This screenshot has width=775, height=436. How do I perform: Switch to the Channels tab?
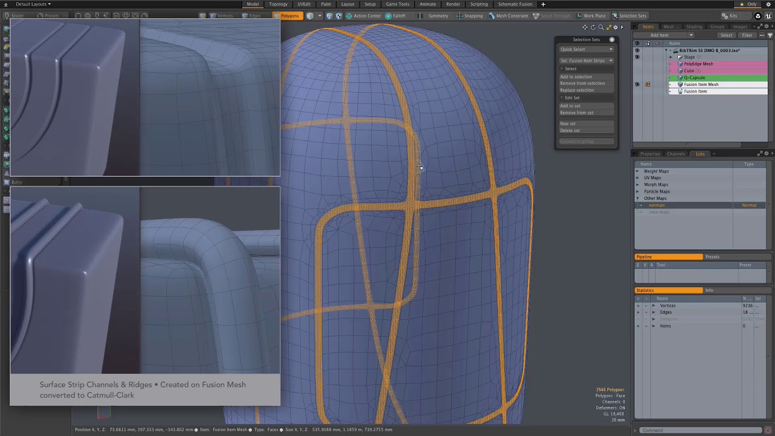coord(676,154)
